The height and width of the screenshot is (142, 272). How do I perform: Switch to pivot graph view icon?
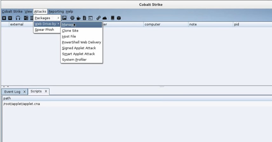coord(26,18)
